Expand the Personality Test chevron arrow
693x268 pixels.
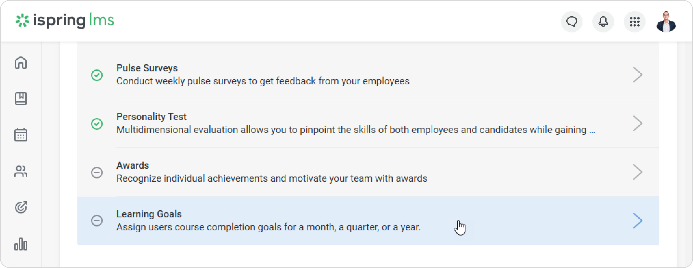[x=637, y=124]
